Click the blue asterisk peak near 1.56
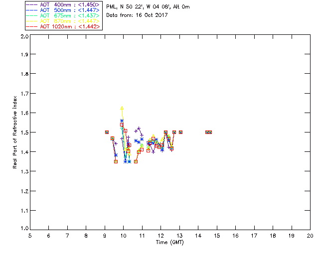This screenshot has width=319, height=255. click(122, 121)
